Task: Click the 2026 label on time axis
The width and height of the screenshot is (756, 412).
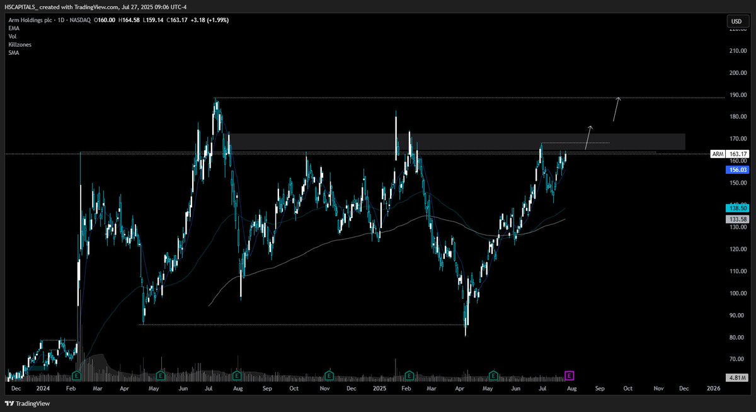Action: point(714,389)
